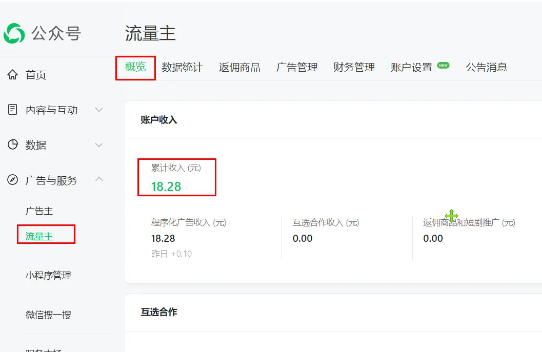Click the 内容与互动 document icon
Image resolution: width=542 pixels, height=352 pixels.
click(x=11, y=110)
